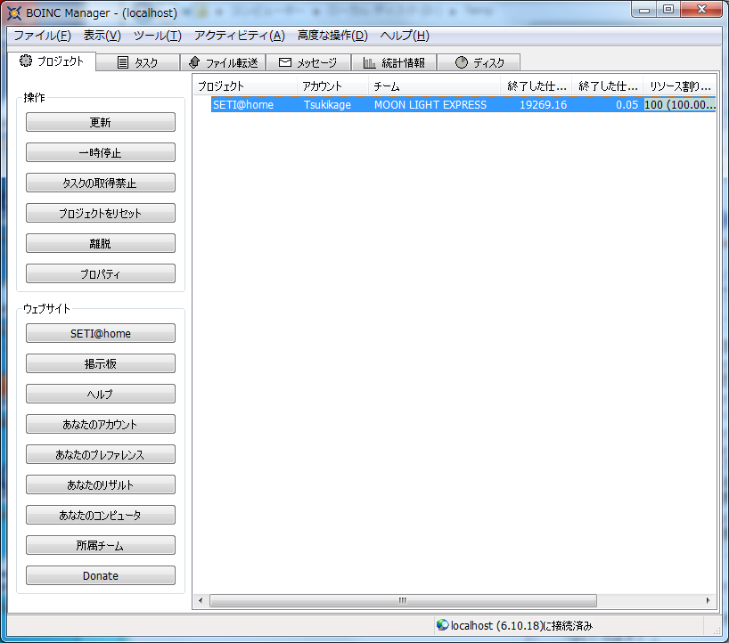Image resolution: width=729 pixels, height=643 pixels.
Task: Click the scrollbar right arrow
Action: coord(708,600)
